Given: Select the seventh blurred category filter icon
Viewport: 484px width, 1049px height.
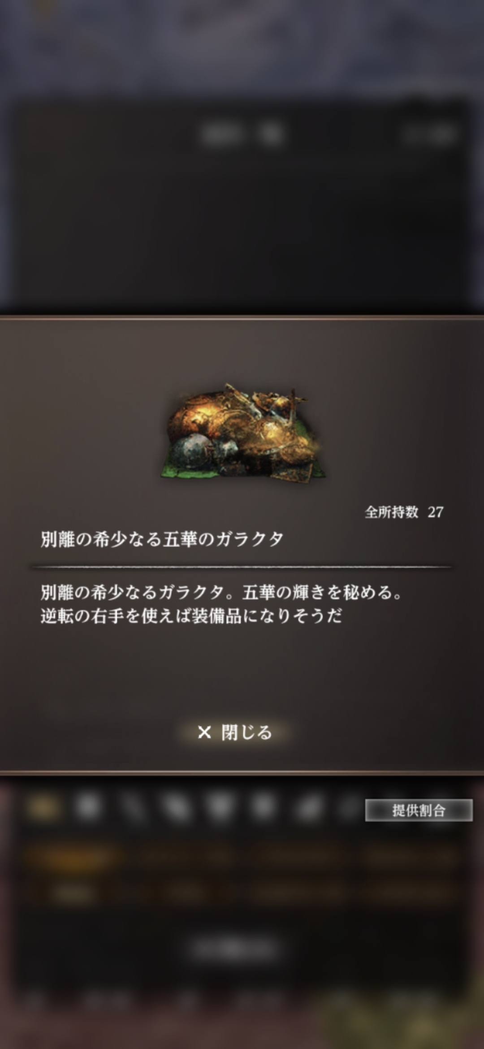Looking at the screenshot, I should (x=308, y=808).
